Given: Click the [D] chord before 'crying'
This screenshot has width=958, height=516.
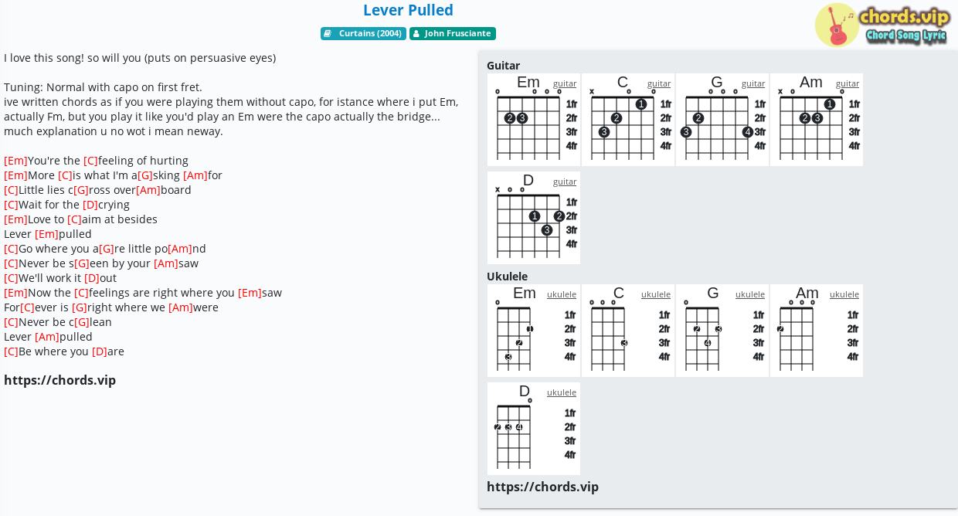Looking at the screenshot, I should [90, 205].
